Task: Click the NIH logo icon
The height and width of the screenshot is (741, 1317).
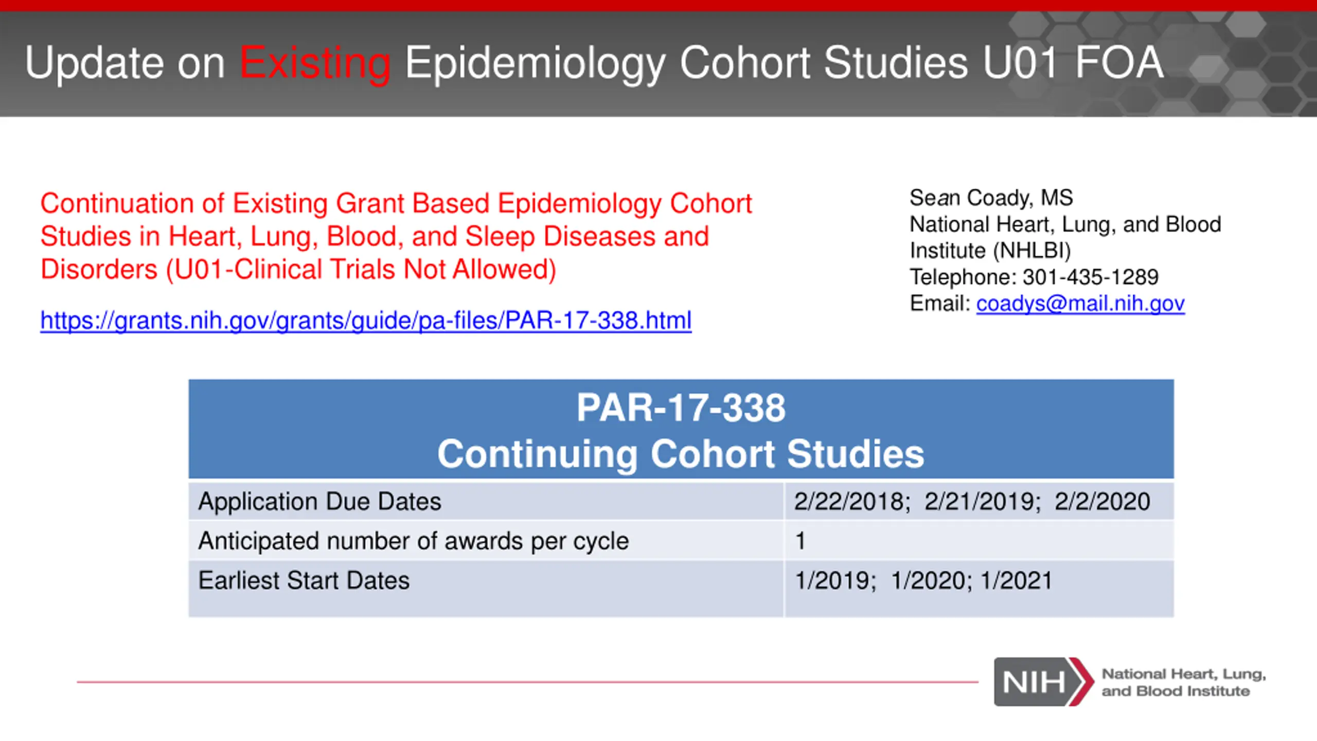Action: click(x=1043, y=681)
